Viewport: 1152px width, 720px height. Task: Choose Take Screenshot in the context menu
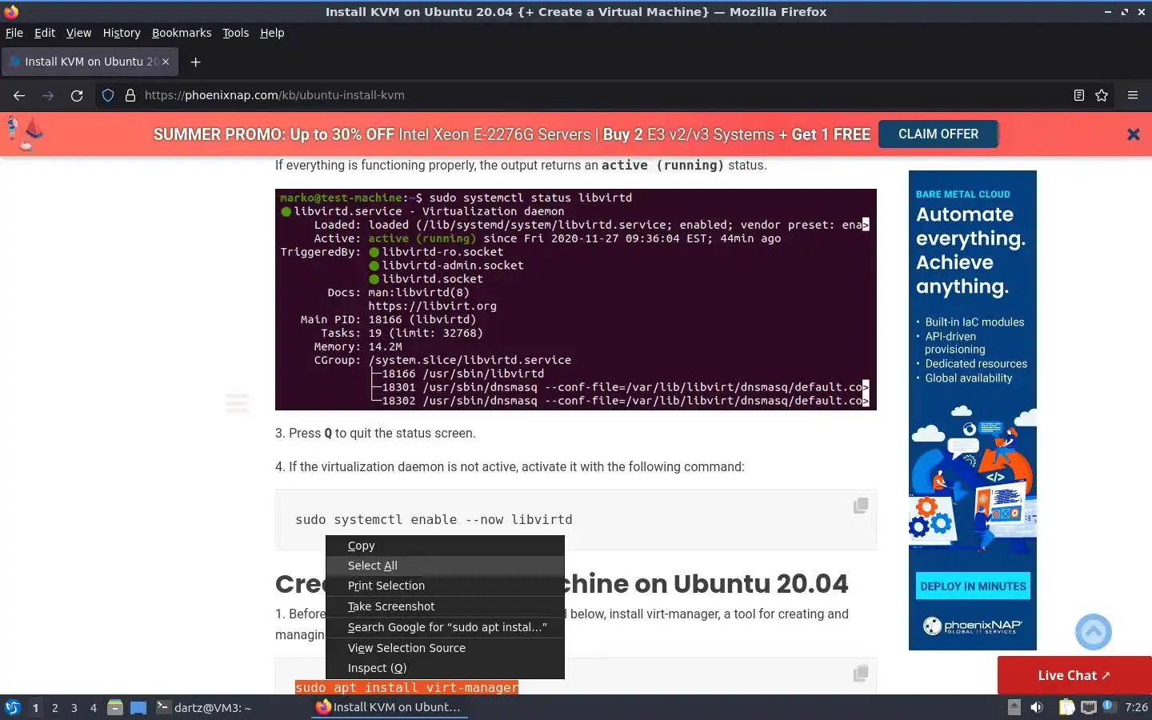click(445, 606)
